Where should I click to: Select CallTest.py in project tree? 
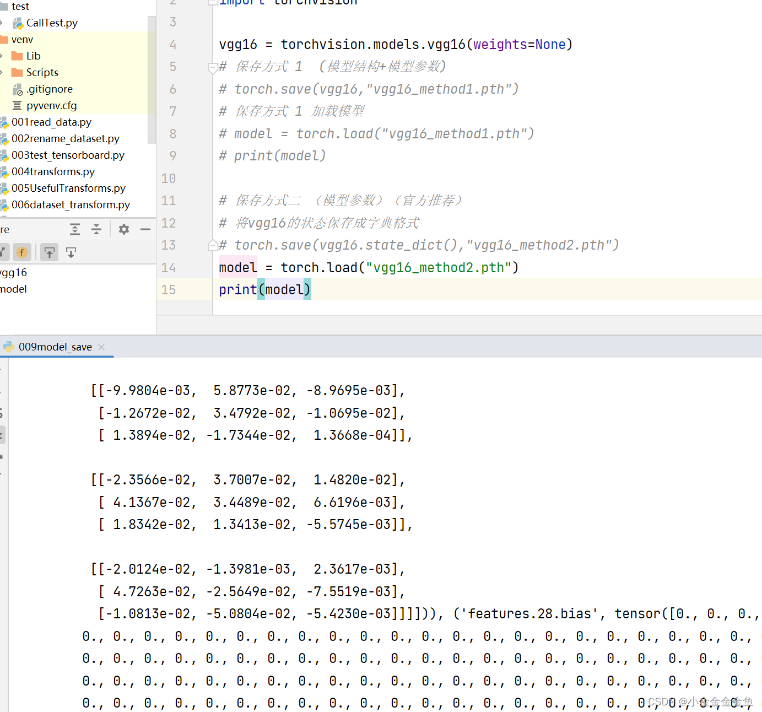(x=52, y=23)
